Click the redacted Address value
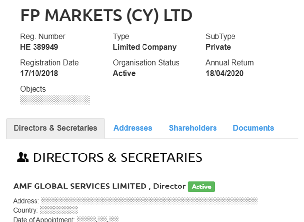Image resolution: width=304 pixels, height=222 pixels. click(x=149, y=201)
